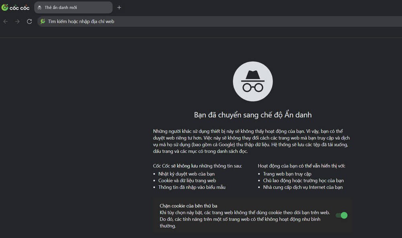Click "Nhật ký duyệt web của bạn" list item

click(x=186, y=174)
